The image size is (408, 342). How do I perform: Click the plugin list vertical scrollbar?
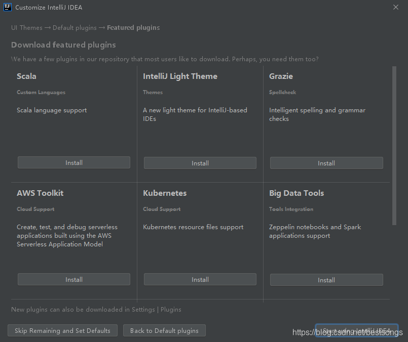pos(394,146)
